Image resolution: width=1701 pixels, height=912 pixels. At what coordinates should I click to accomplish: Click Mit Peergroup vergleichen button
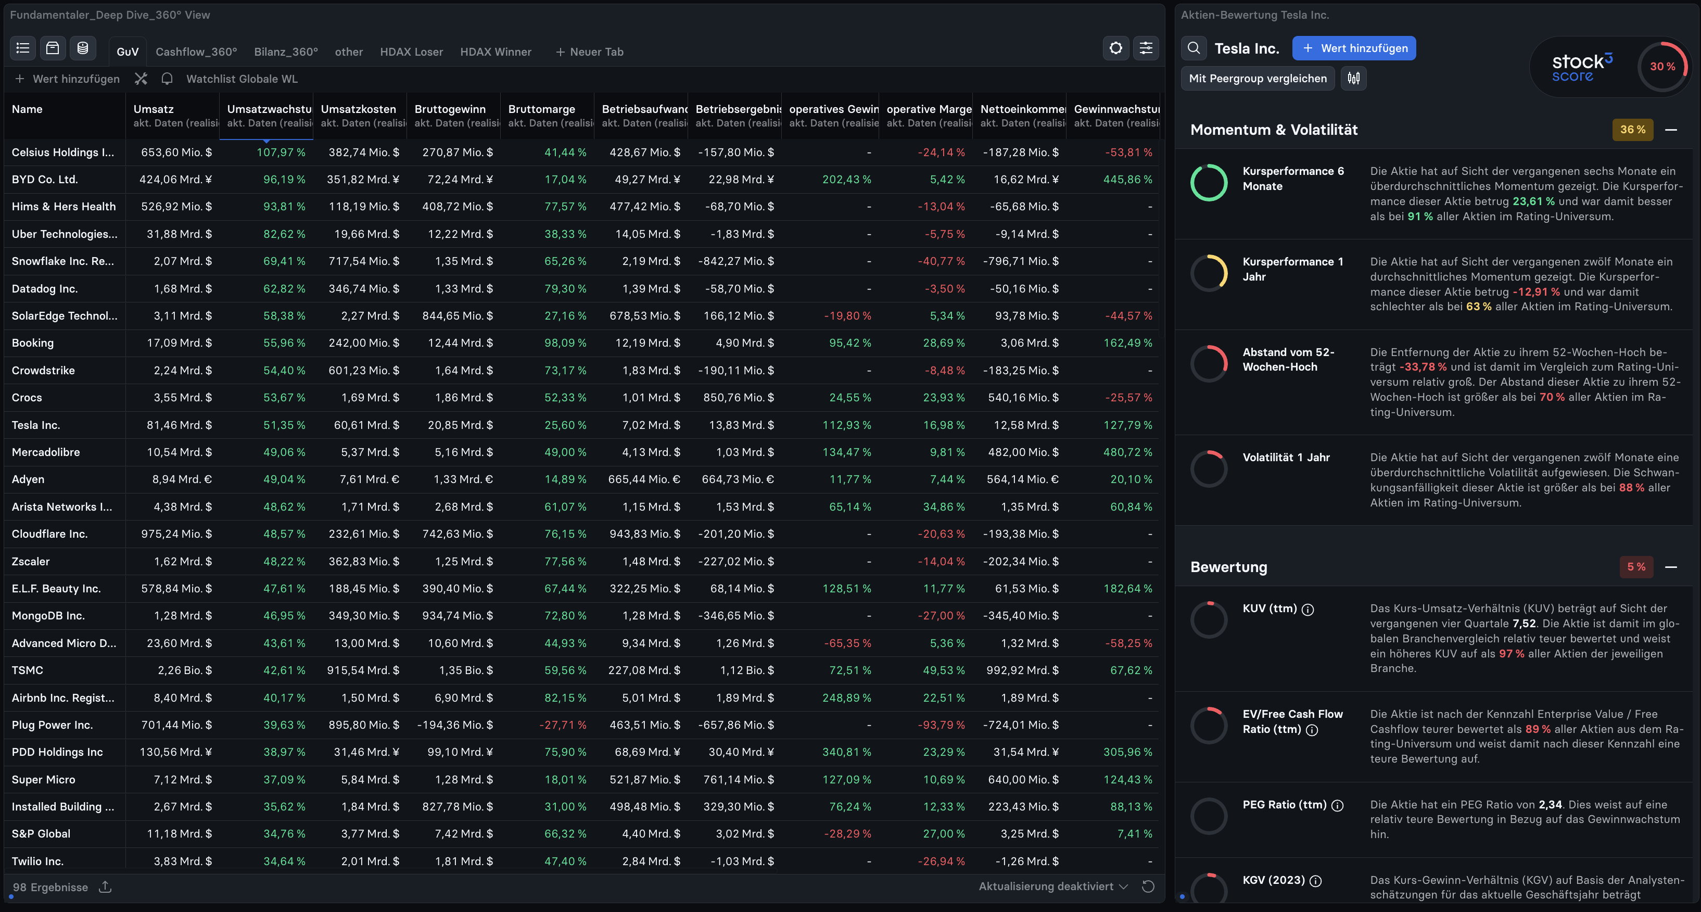(1257, 79)
